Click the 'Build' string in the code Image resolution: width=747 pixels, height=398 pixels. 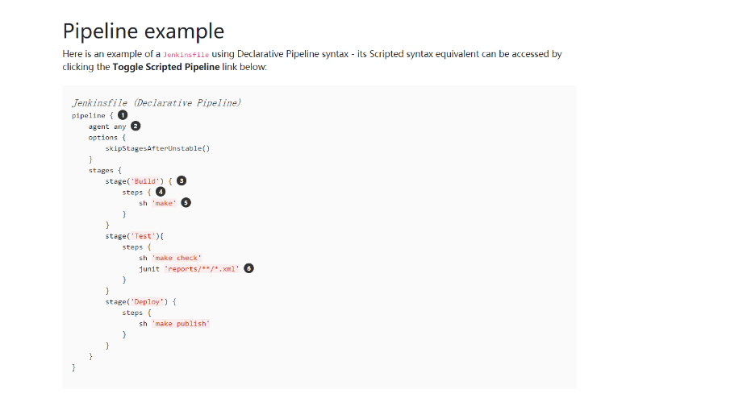coord(148,181)
